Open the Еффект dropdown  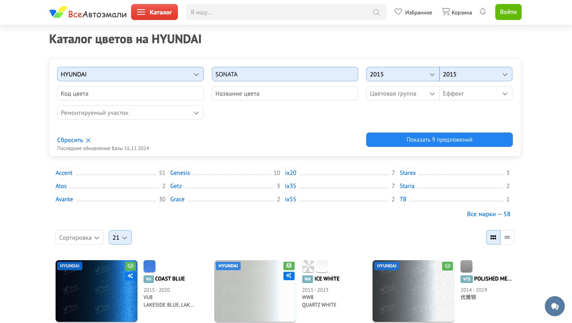pyautogui.click(x=476, y=93)
